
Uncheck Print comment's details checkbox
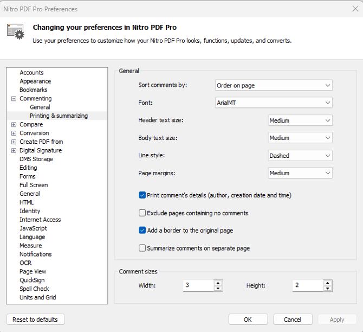[x=142, y=195]
